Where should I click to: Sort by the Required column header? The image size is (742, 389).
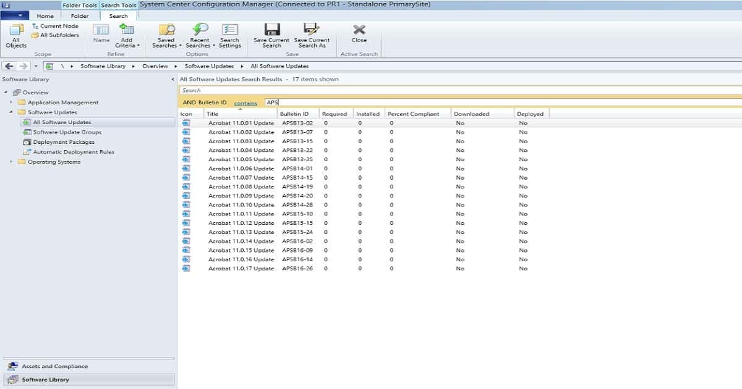click(x=336, y=114)
